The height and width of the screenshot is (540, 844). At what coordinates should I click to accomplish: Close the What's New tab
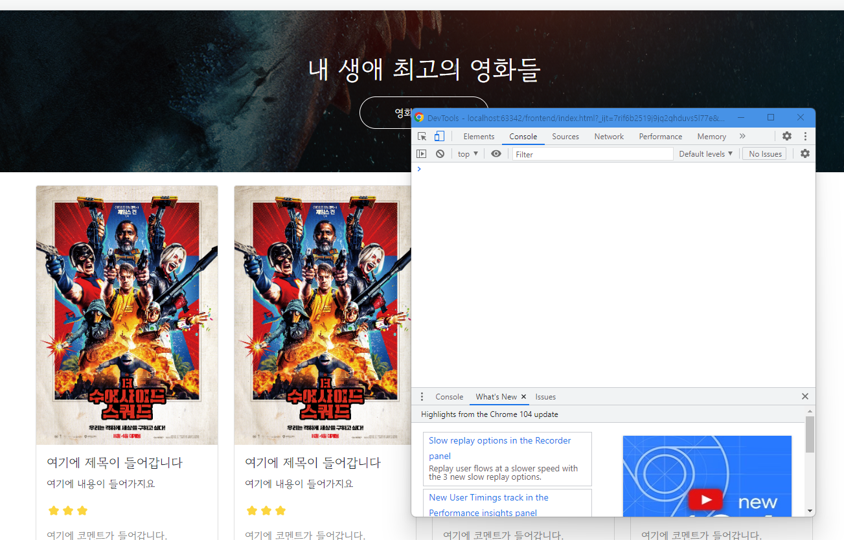point(524,397)
